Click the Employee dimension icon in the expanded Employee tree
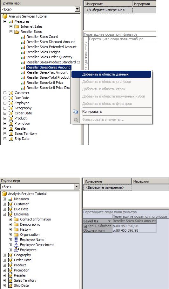Image resolution: width=169 pixels, height=289 pixels. [x=10, y=214]
